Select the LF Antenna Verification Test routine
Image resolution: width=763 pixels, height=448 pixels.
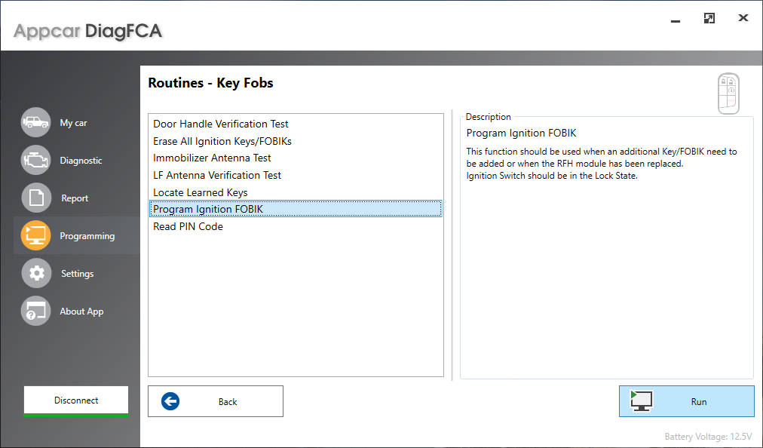coord(217,175)
